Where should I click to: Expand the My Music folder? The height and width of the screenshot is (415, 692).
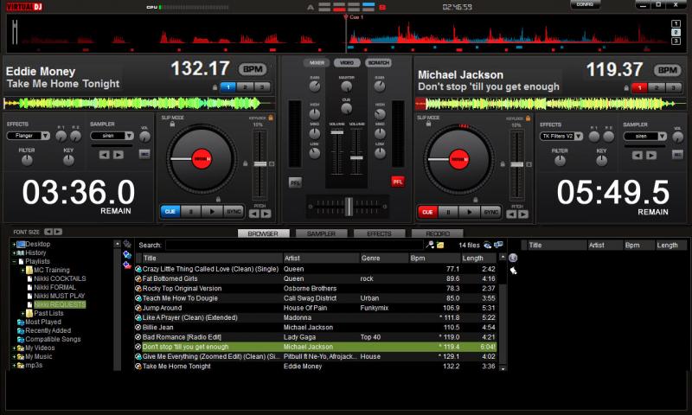click(14, 356)
